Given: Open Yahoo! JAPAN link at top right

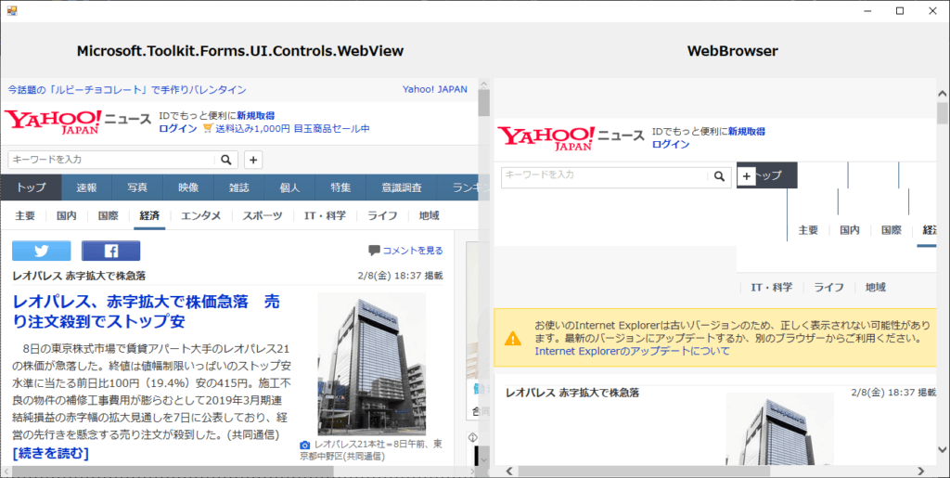Looking at the screenshot, I should pos(435,89).
